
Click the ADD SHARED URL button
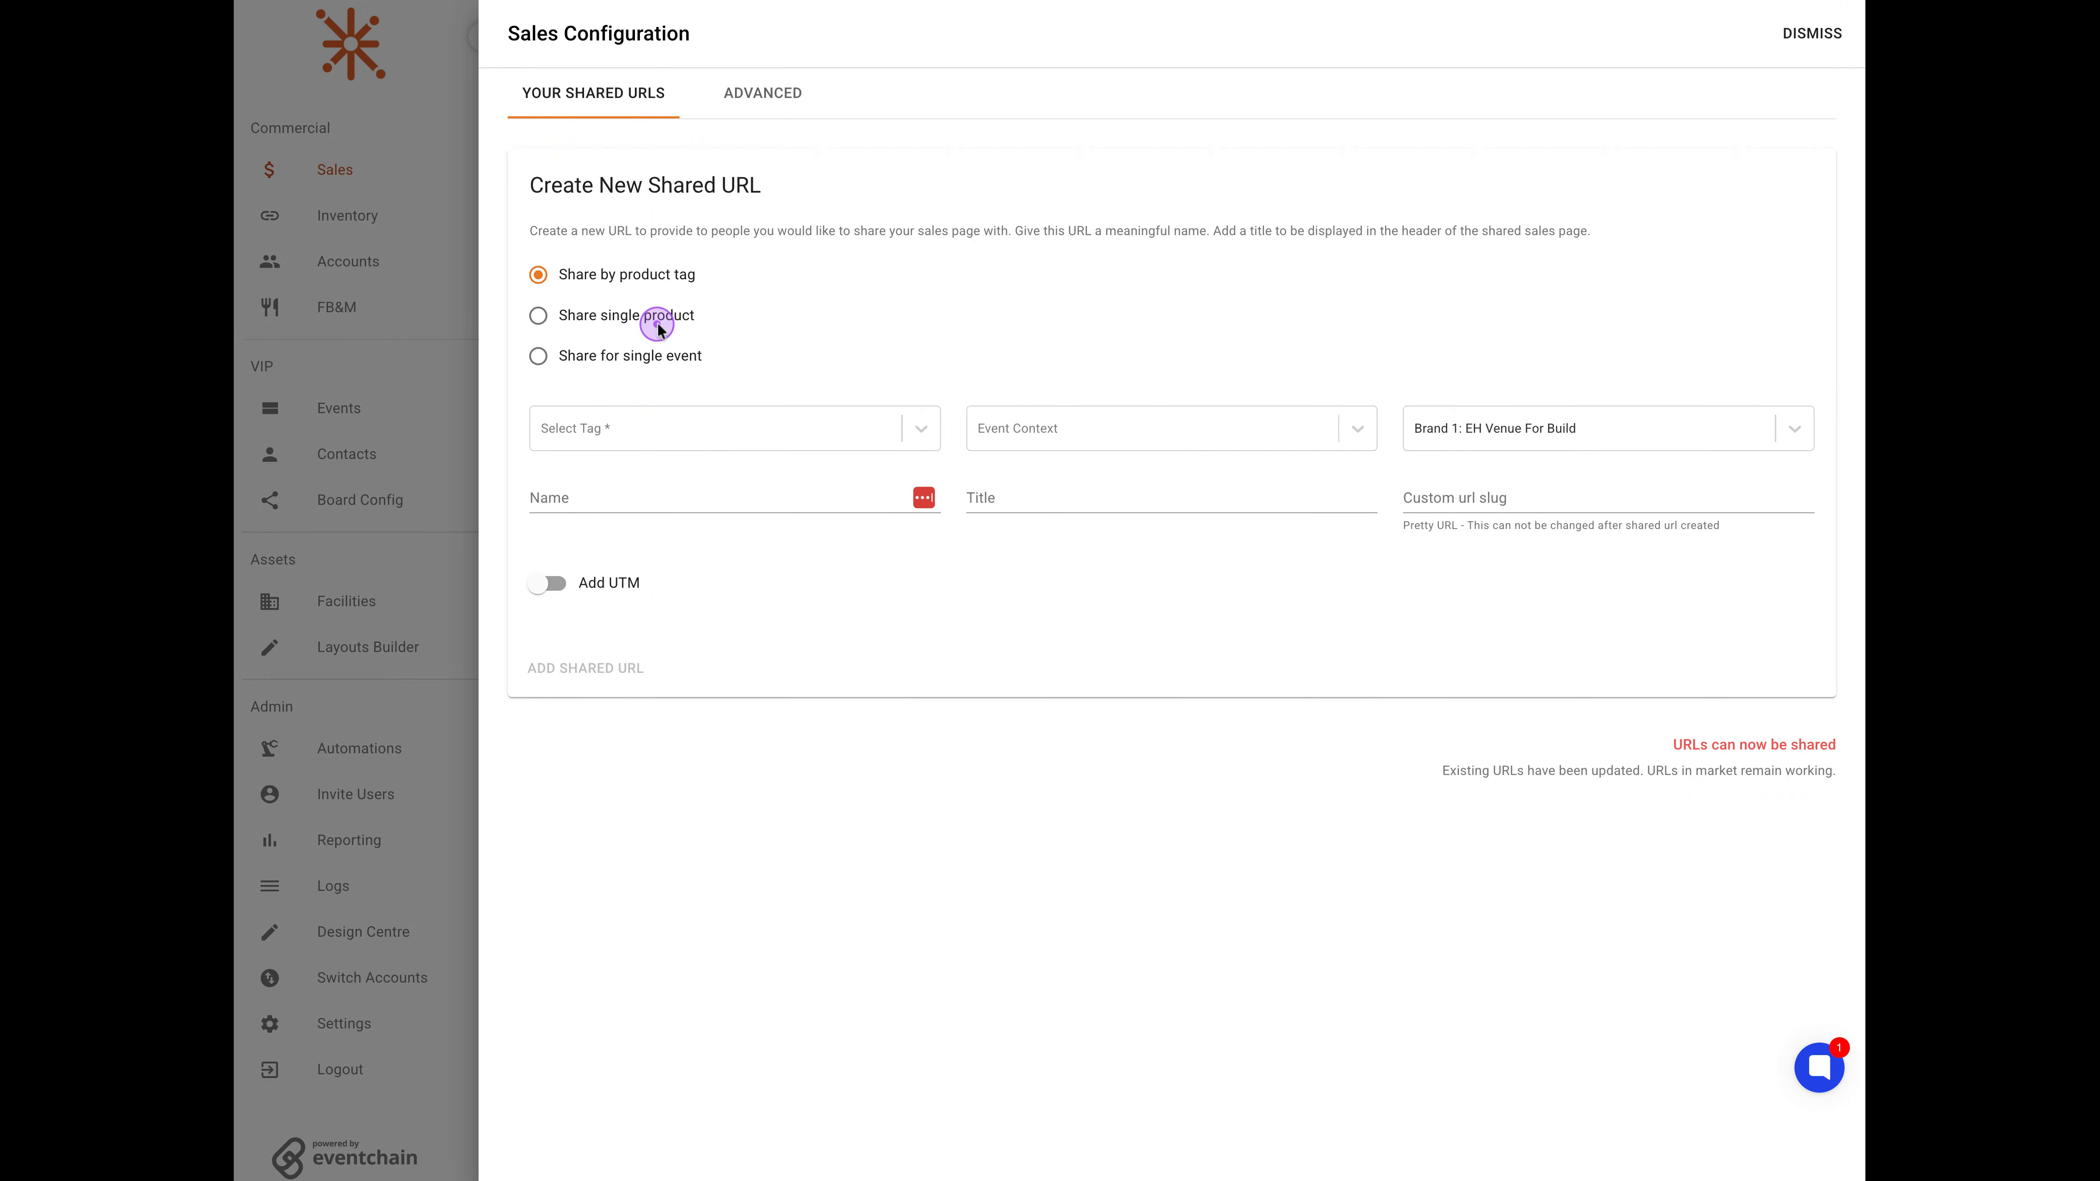click(x=585, y=668)
